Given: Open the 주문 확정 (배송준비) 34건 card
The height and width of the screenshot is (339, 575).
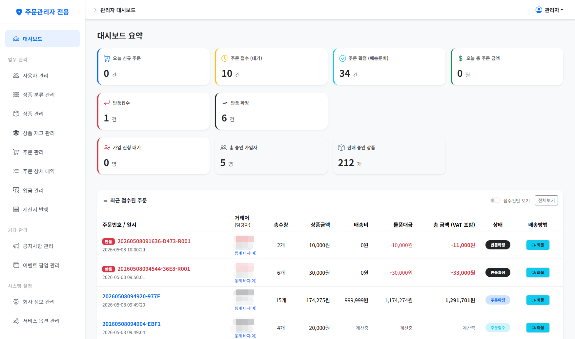Looking at the screenshot, I should [x=389, y=67].
